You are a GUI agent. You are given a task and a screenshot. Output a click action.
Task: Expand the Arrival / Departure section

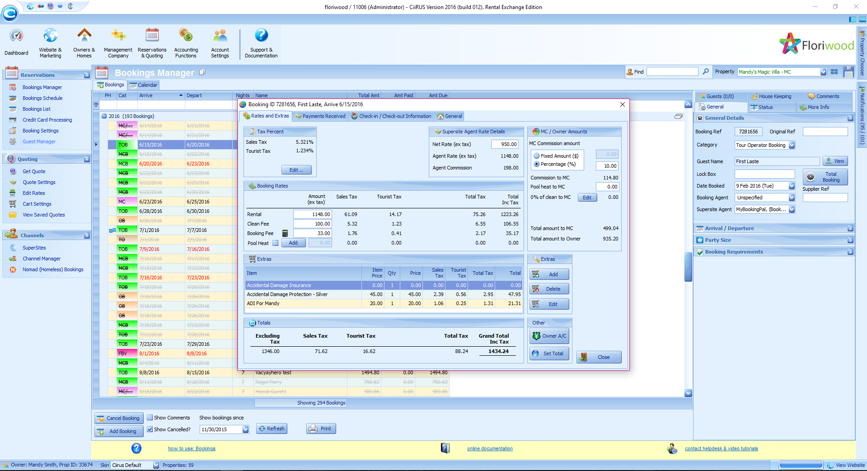tap(850, 228)
